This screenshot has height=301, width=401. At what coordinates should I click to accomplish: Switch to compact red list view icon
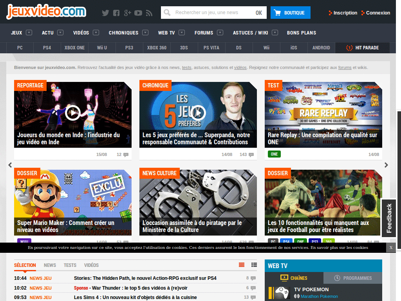pyautogui.click(x=242, y=265)
